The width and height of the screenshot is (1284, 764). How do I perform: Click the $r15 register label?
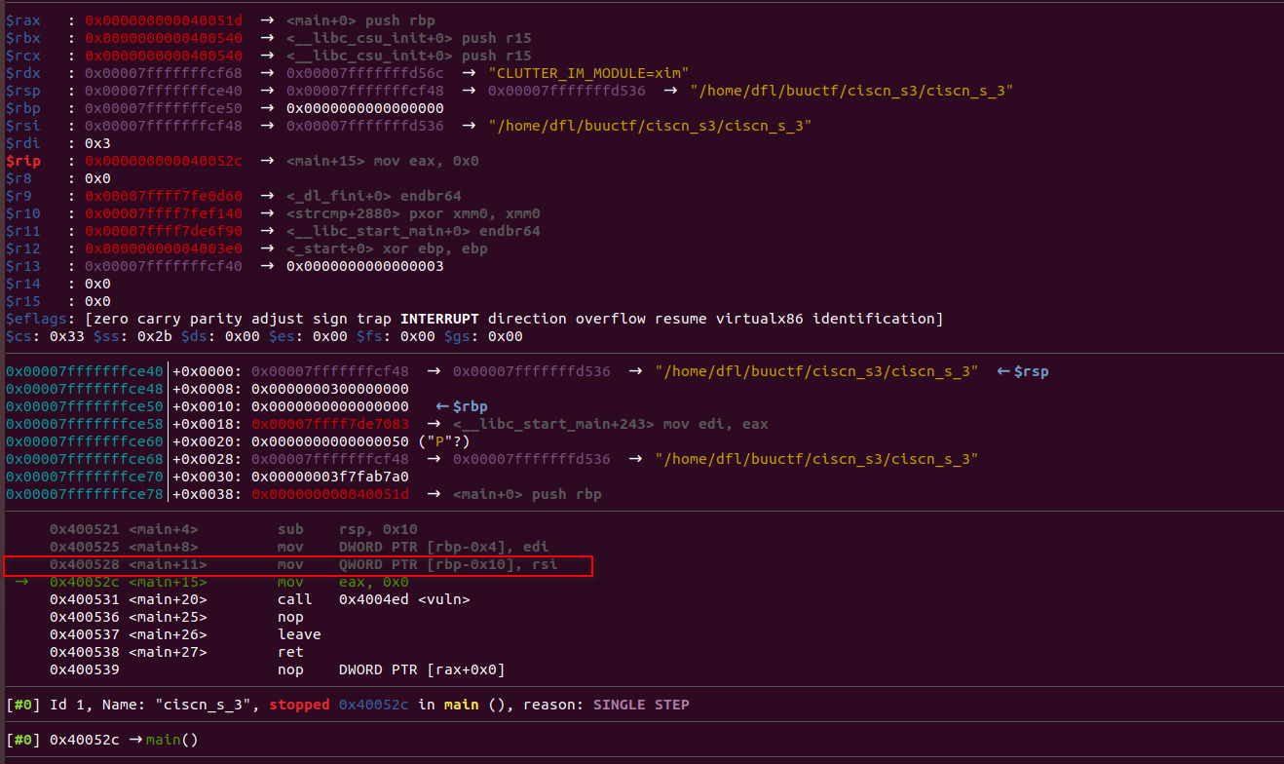pyautogui.click(x=23, y=301)
